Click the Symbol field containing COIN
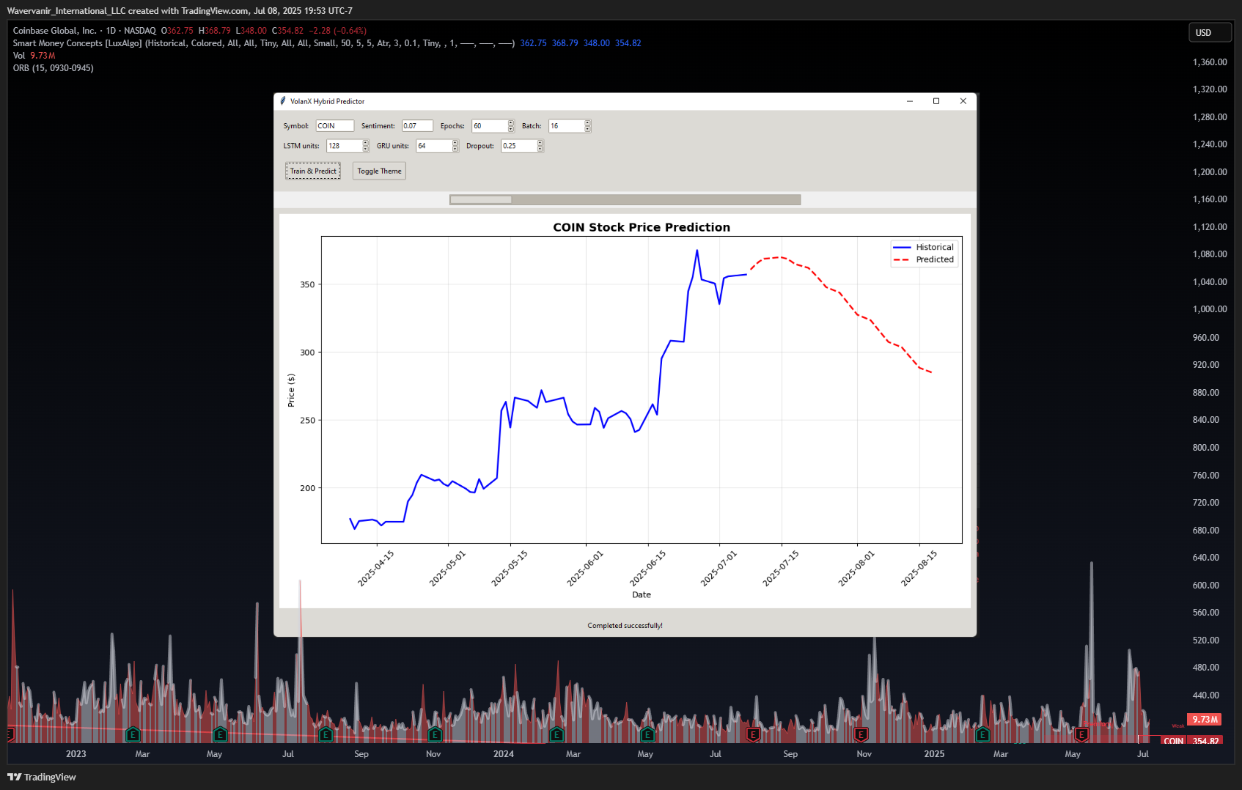Viewport: 1242px width, 790px height. pyautogui.click(x=335, y=126)
